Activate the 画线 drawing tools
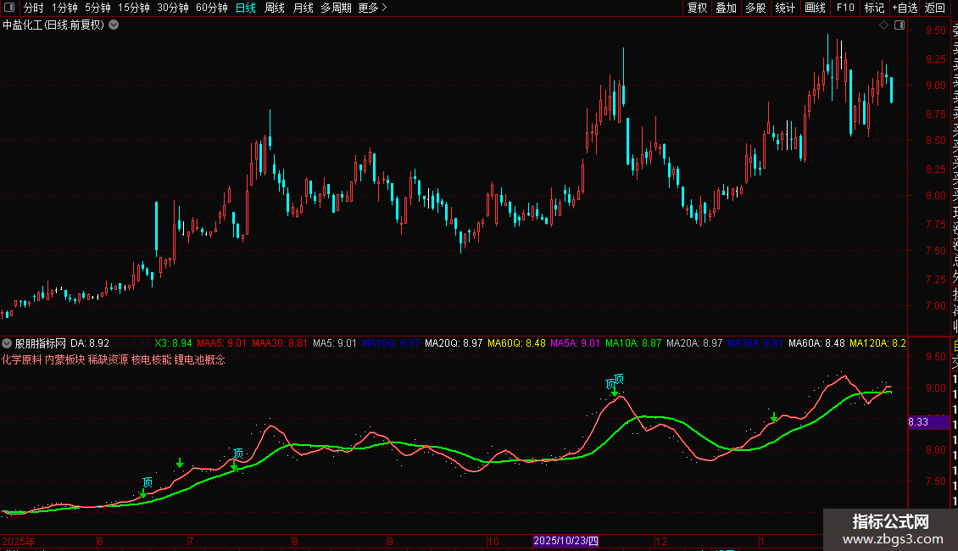The image size is (958, 551). (815, 8)
